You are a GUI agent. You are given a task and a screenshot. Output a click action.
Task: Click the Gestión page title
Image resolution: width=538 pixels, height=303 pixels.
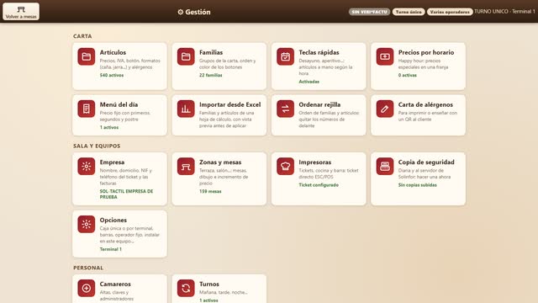[x=198, y=12]
